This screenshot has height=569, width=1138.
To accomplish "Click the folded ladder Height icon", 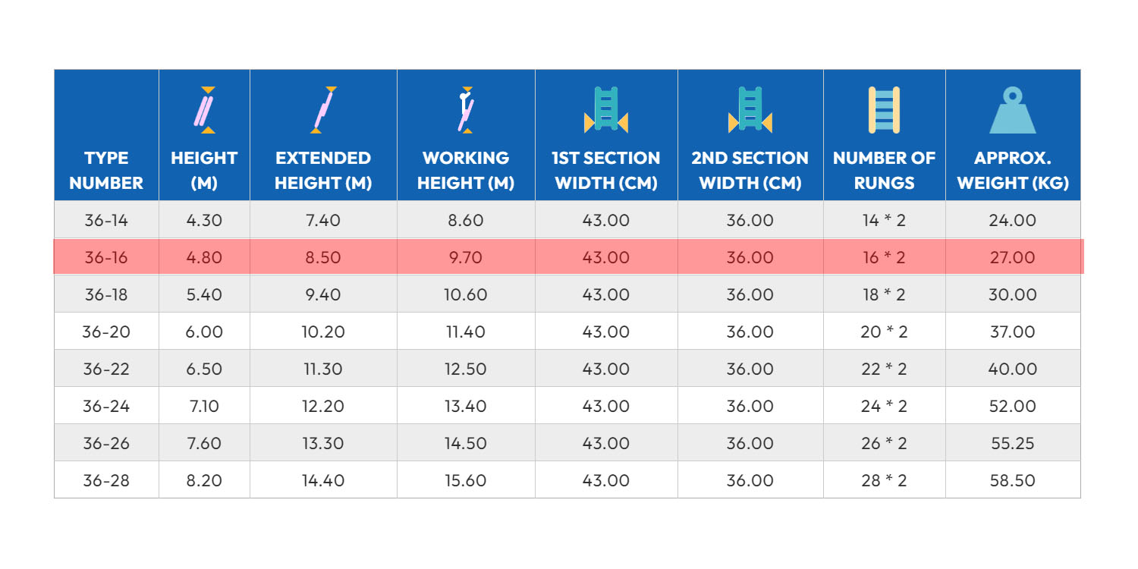I will click(203, 111).
